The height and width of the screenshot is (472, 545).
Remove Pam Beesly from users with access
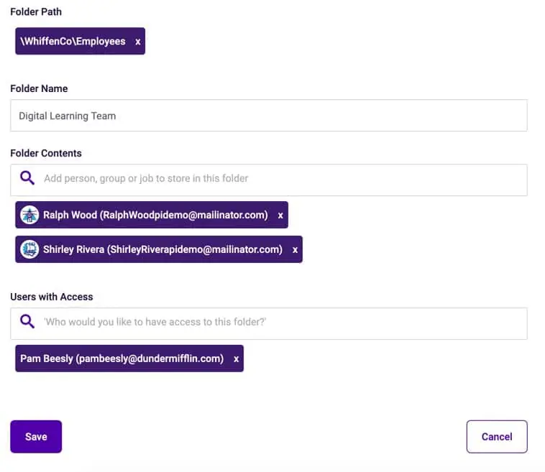click(x=237, y=358)
